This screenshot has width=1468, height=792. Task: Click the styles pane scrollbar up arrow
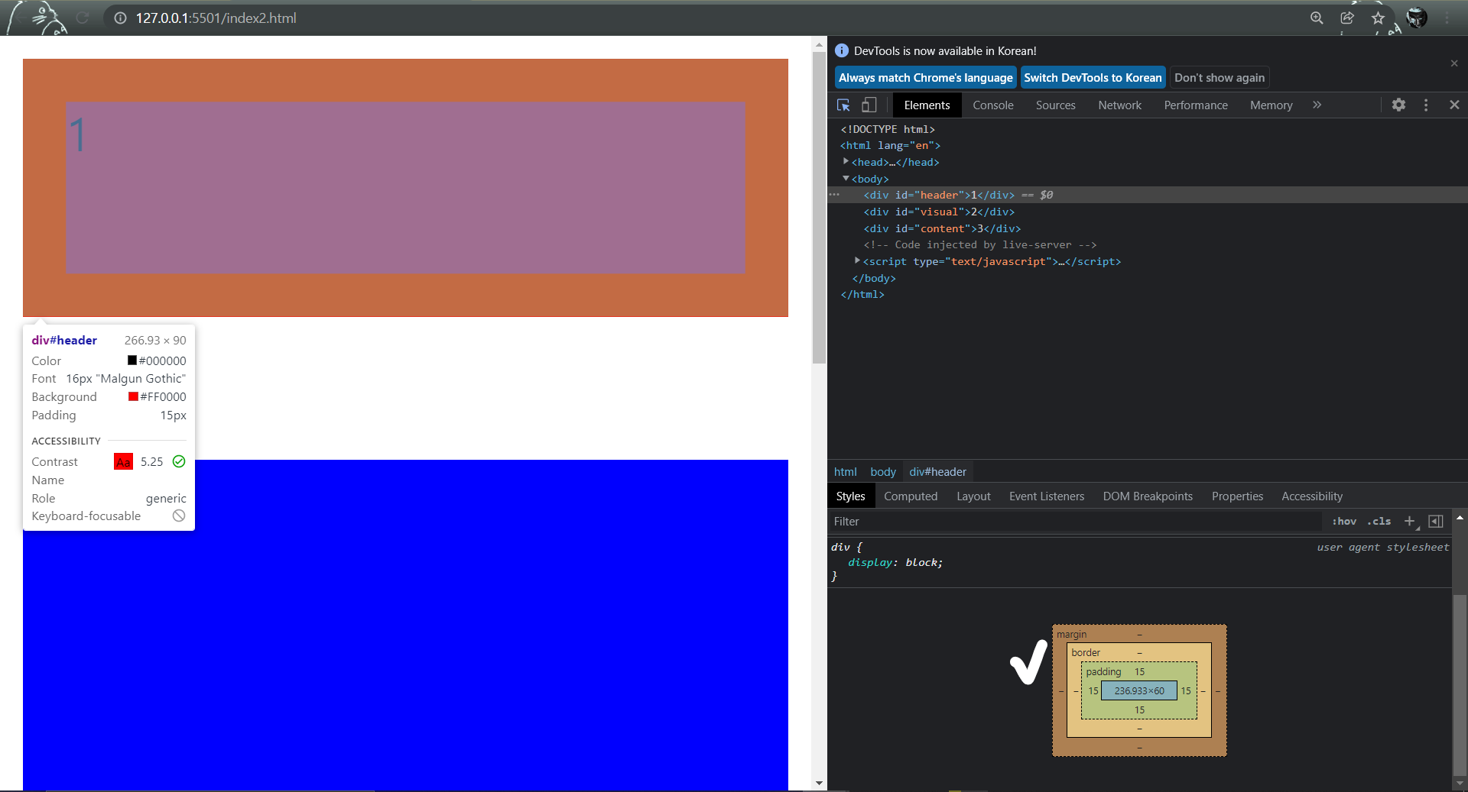(x=1460, y=517)
